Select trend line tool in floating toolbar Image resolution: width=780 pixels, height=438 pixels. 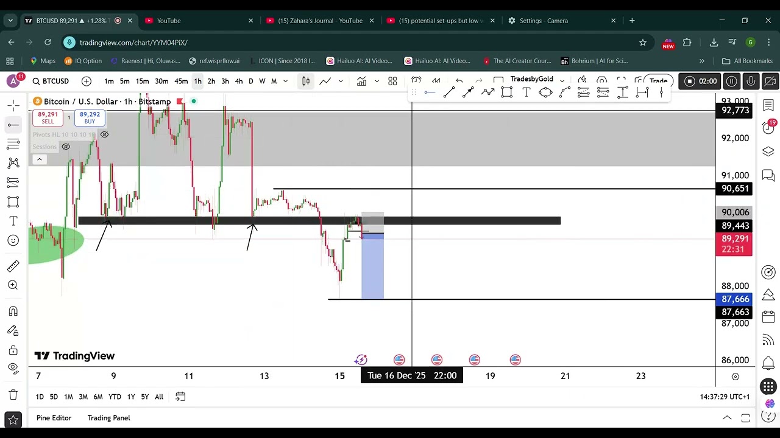point(449,92)
